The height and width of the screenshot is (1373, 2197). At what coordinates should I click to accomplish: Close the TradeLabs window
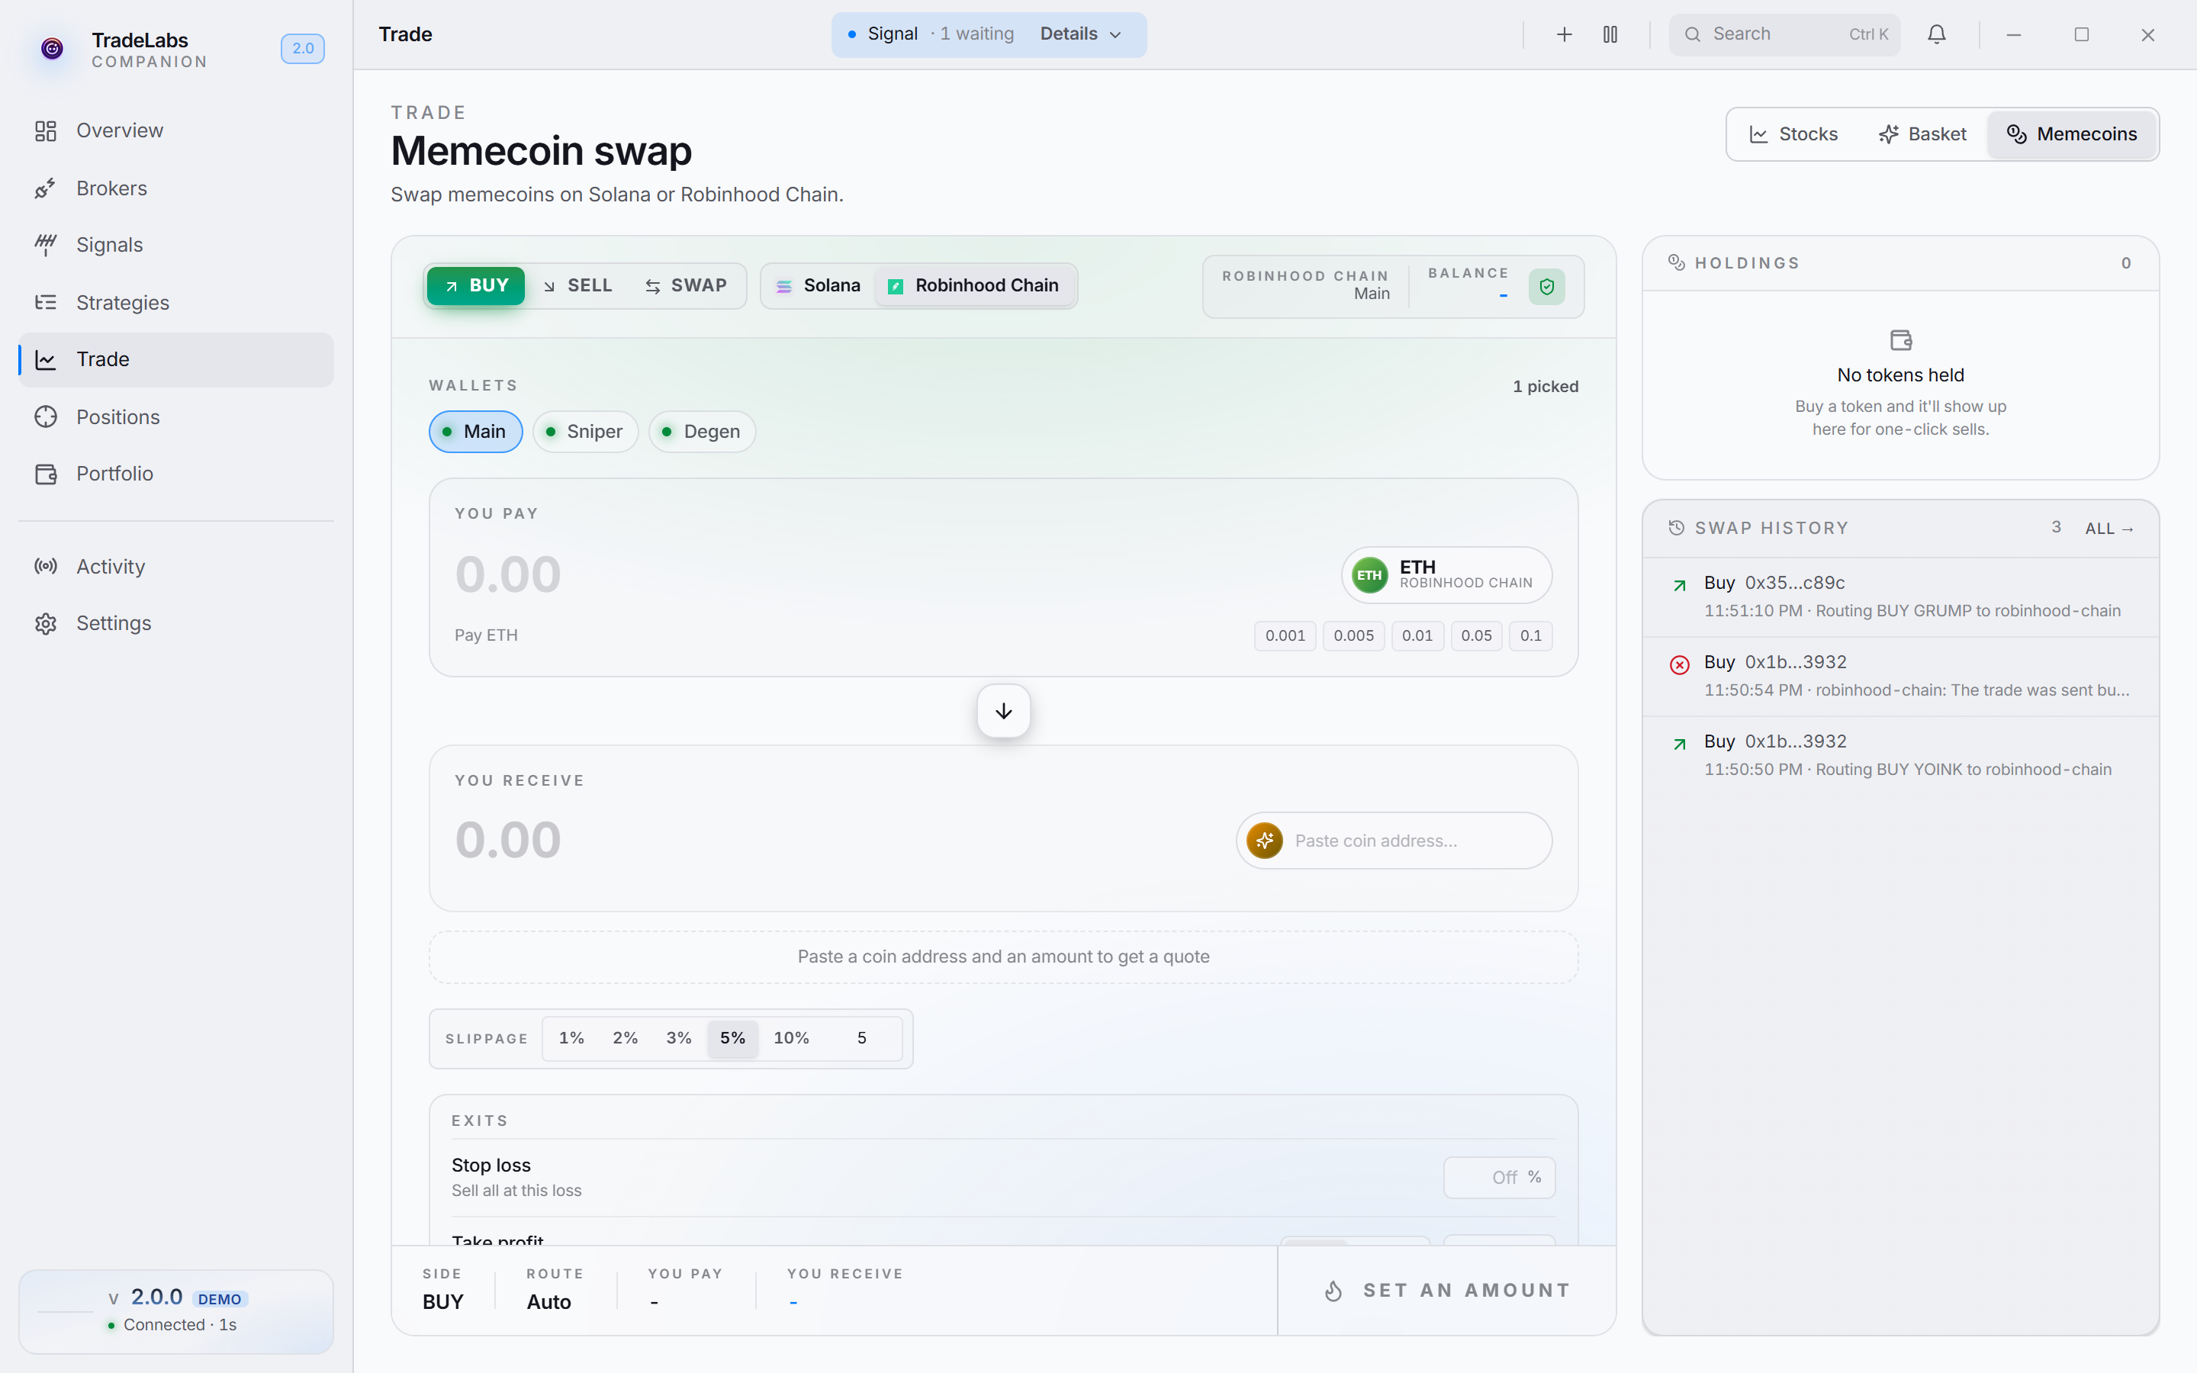(2147, 34)
